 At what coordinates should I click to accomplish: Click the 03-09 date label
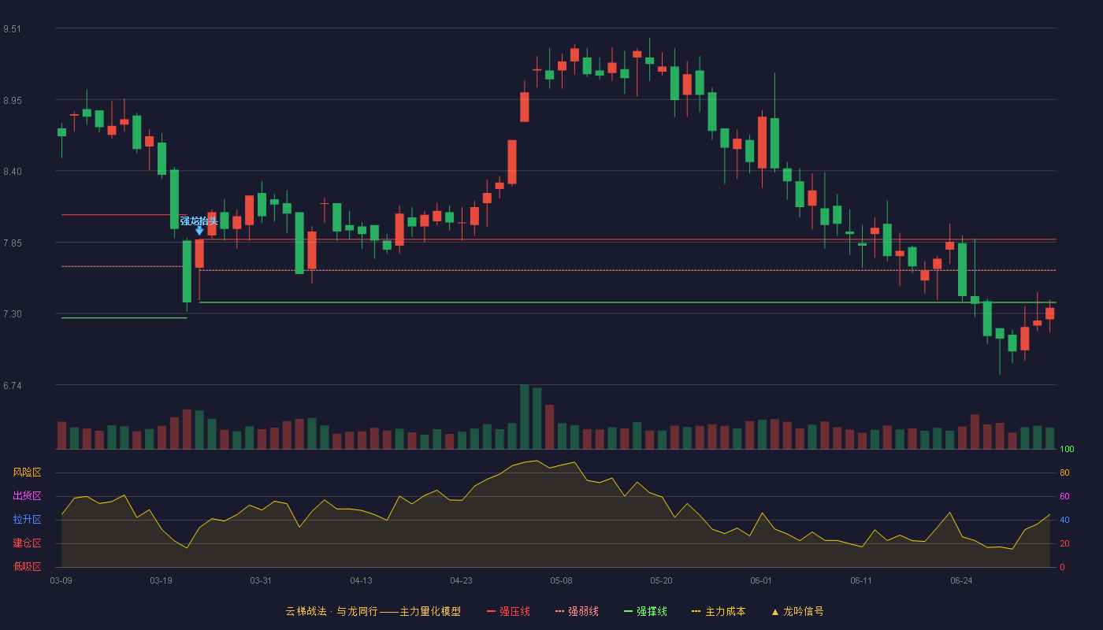[61, 580]
